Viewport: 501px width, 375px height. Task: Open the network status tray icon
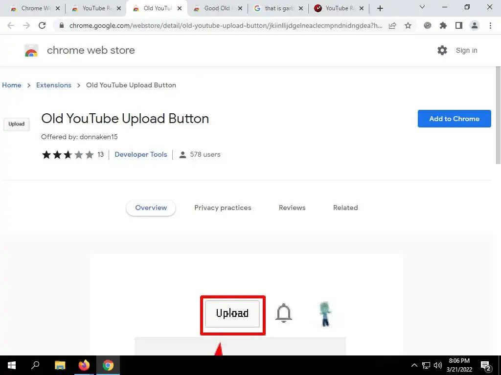coord(426,365)
